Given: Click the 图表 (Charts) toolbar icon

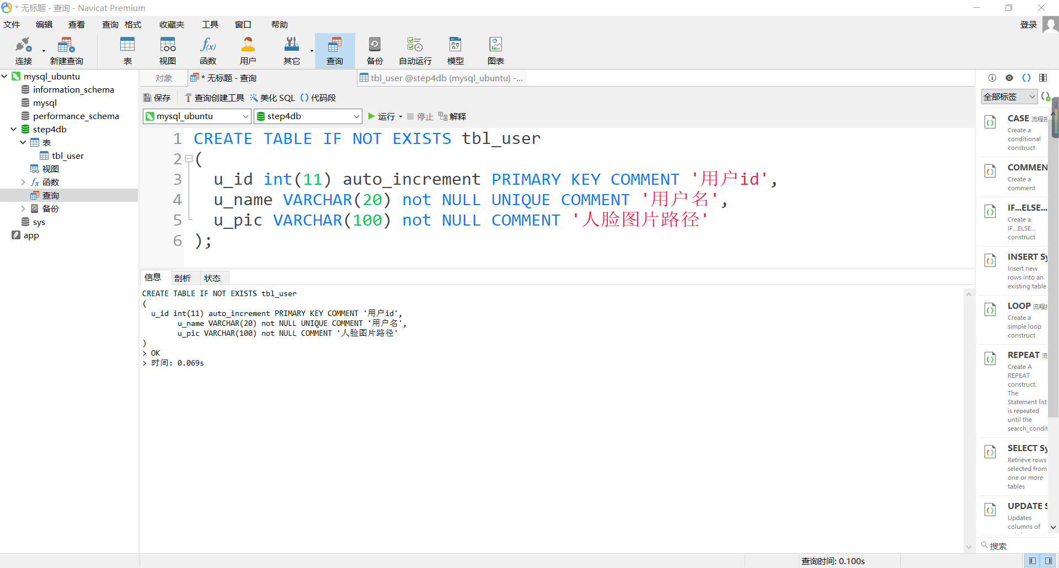Looking at the screenshot, I should 495,50.
